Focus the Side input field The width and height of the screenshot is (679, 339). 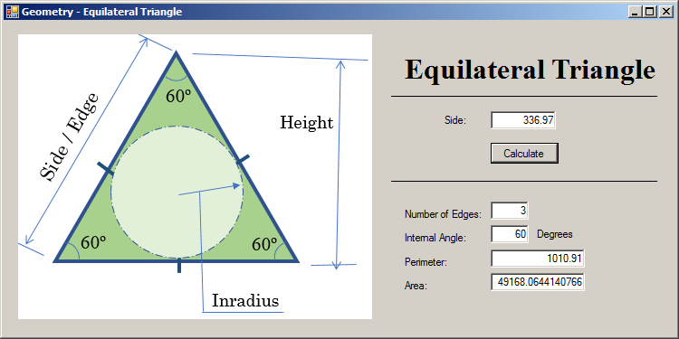(522, 120)
